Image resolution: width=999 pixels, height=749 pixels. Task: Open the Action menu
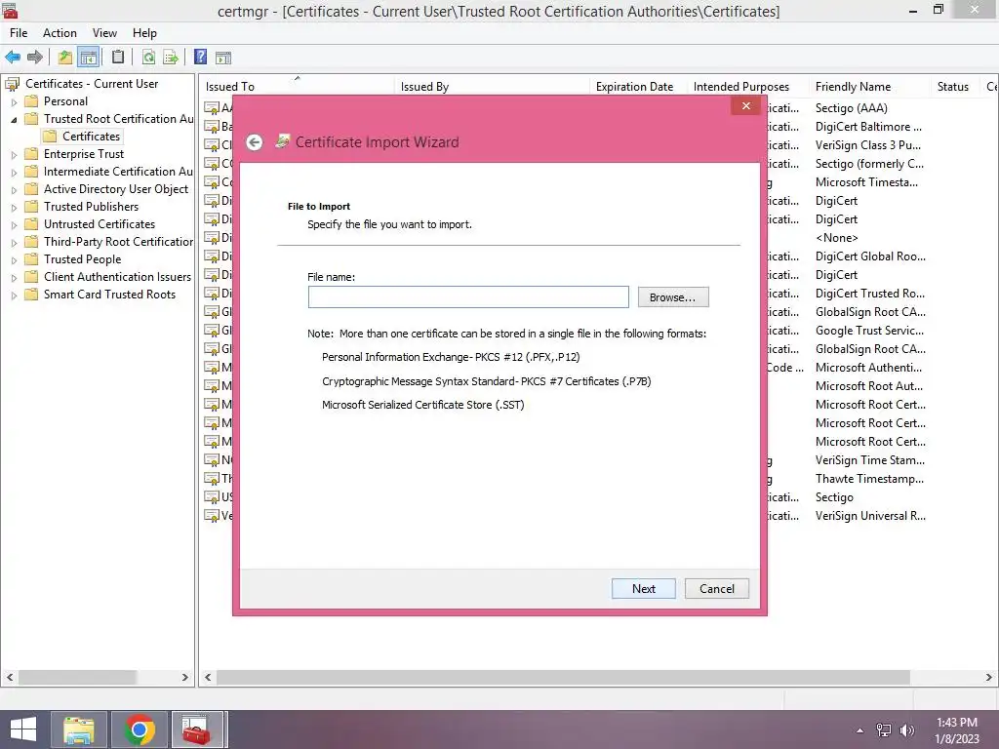60,33
